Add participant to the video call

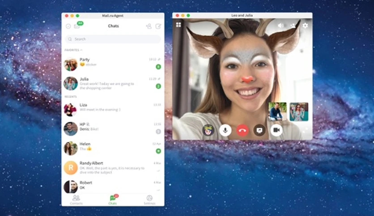pyautogui.click(x=293, y=25)
